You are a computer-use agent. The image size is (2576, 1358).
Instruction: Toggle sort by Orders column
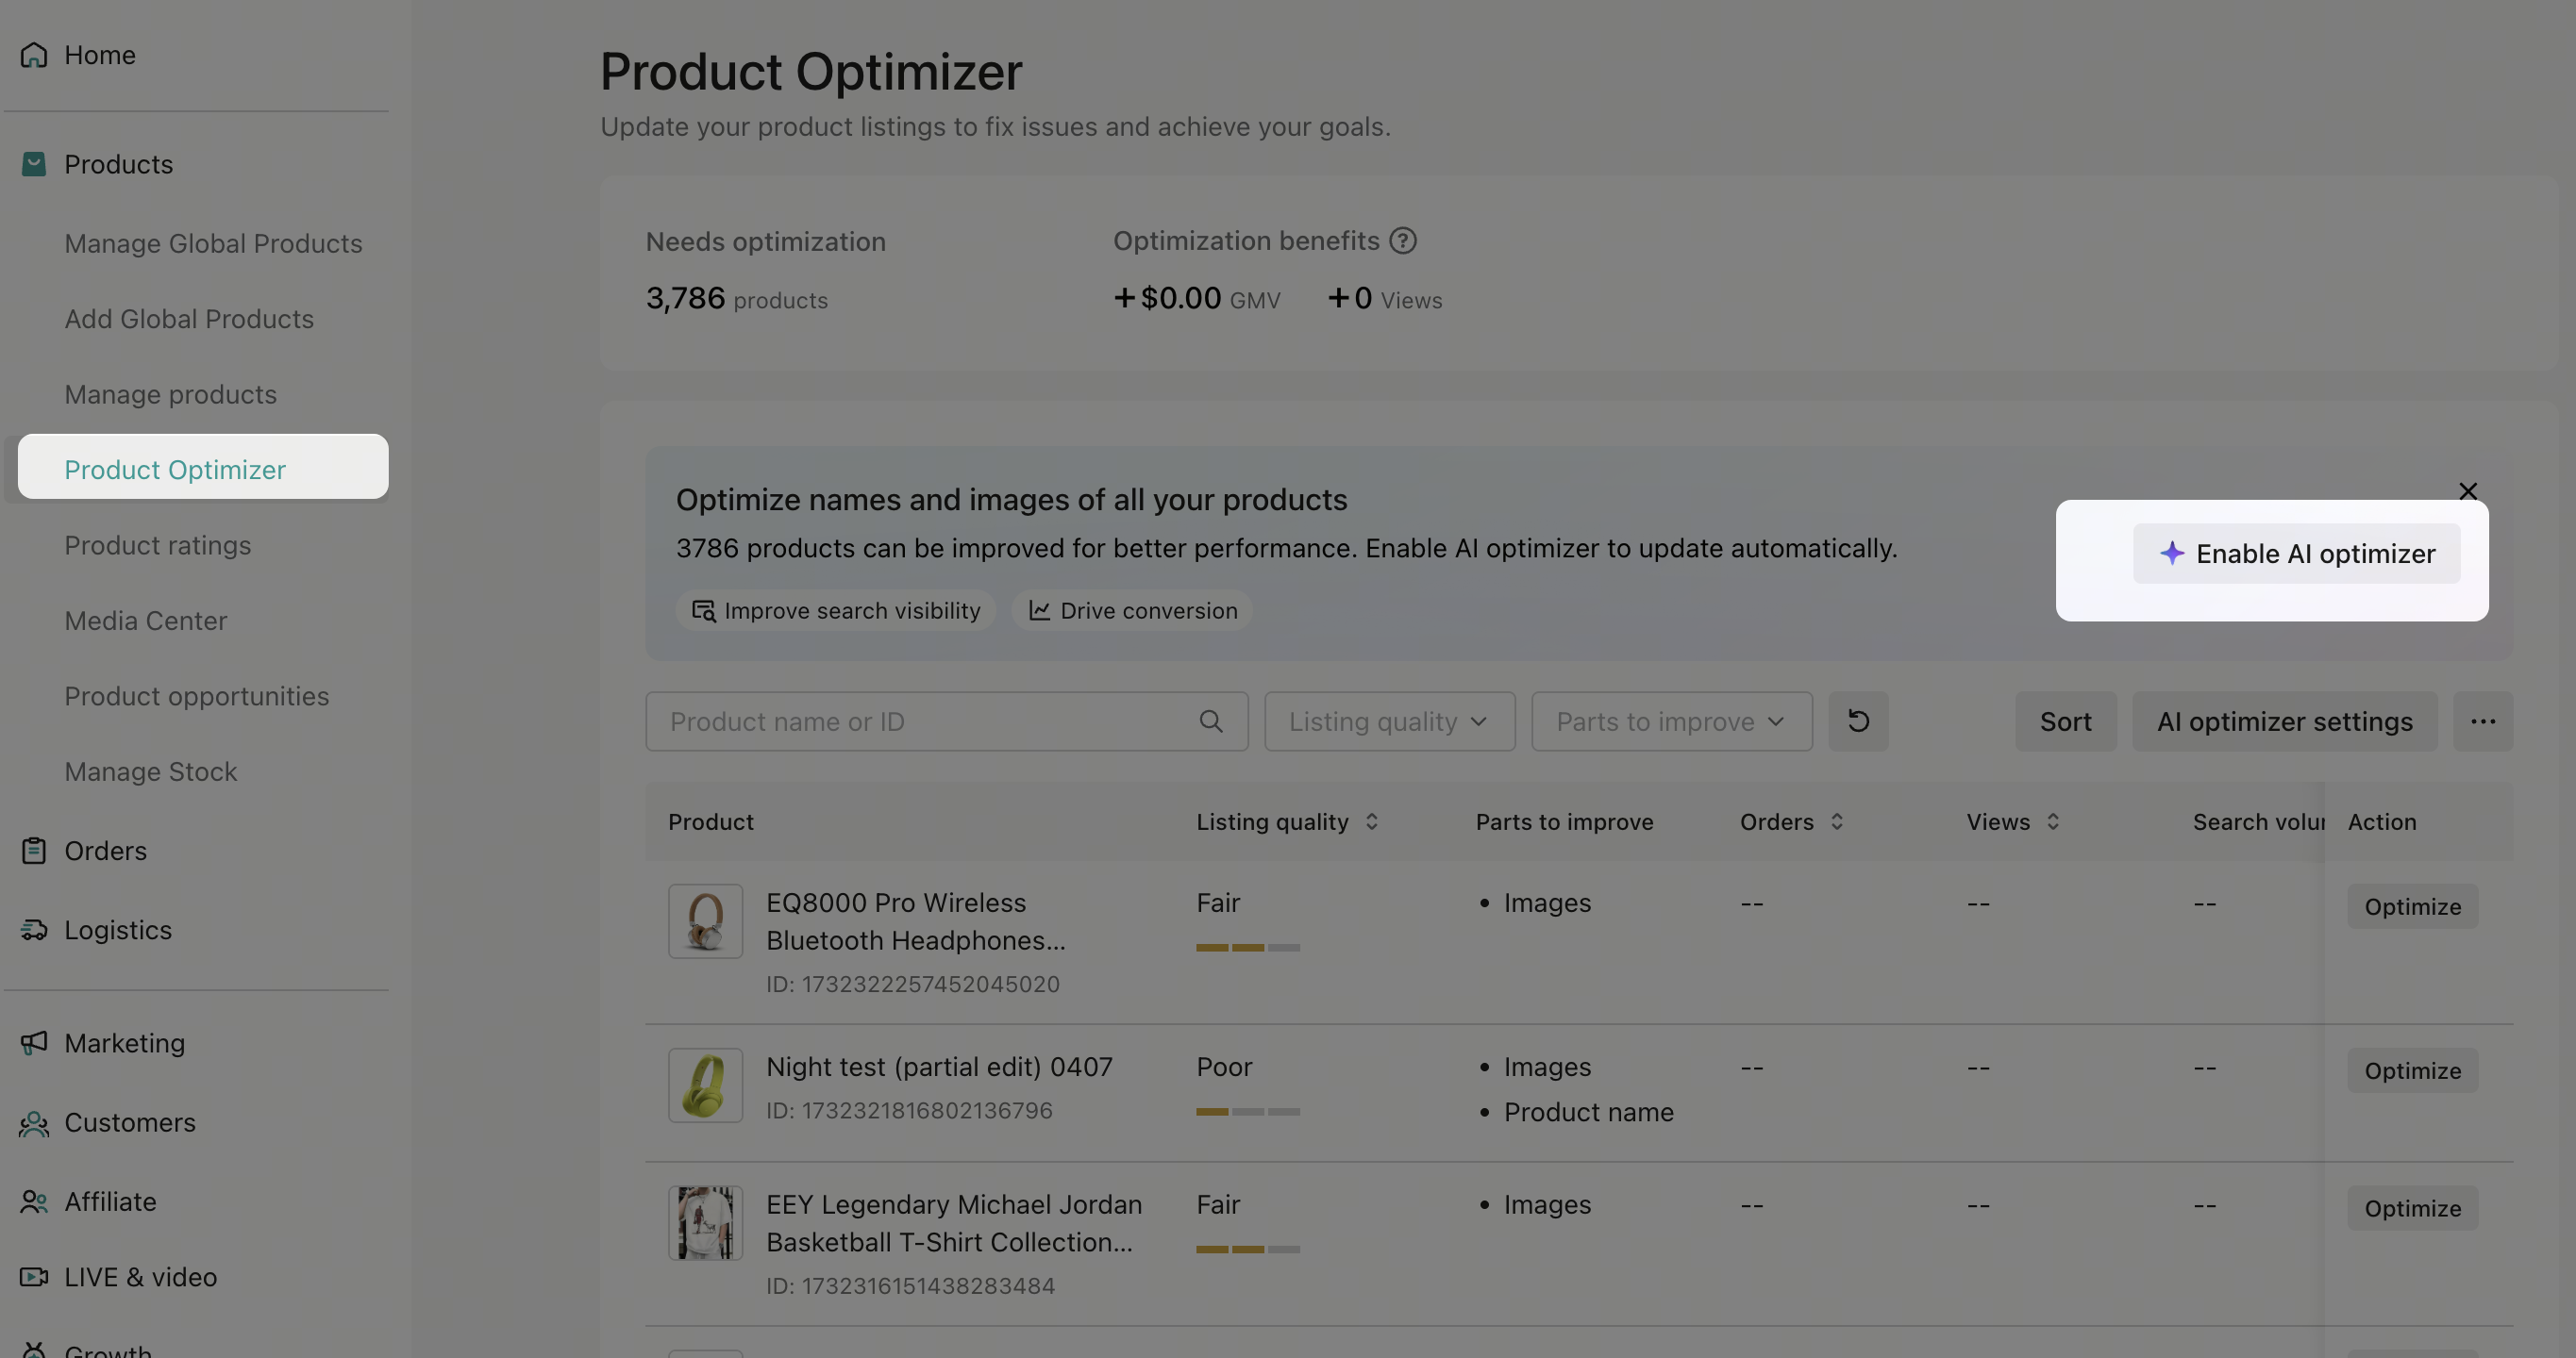coord(1836,821)
